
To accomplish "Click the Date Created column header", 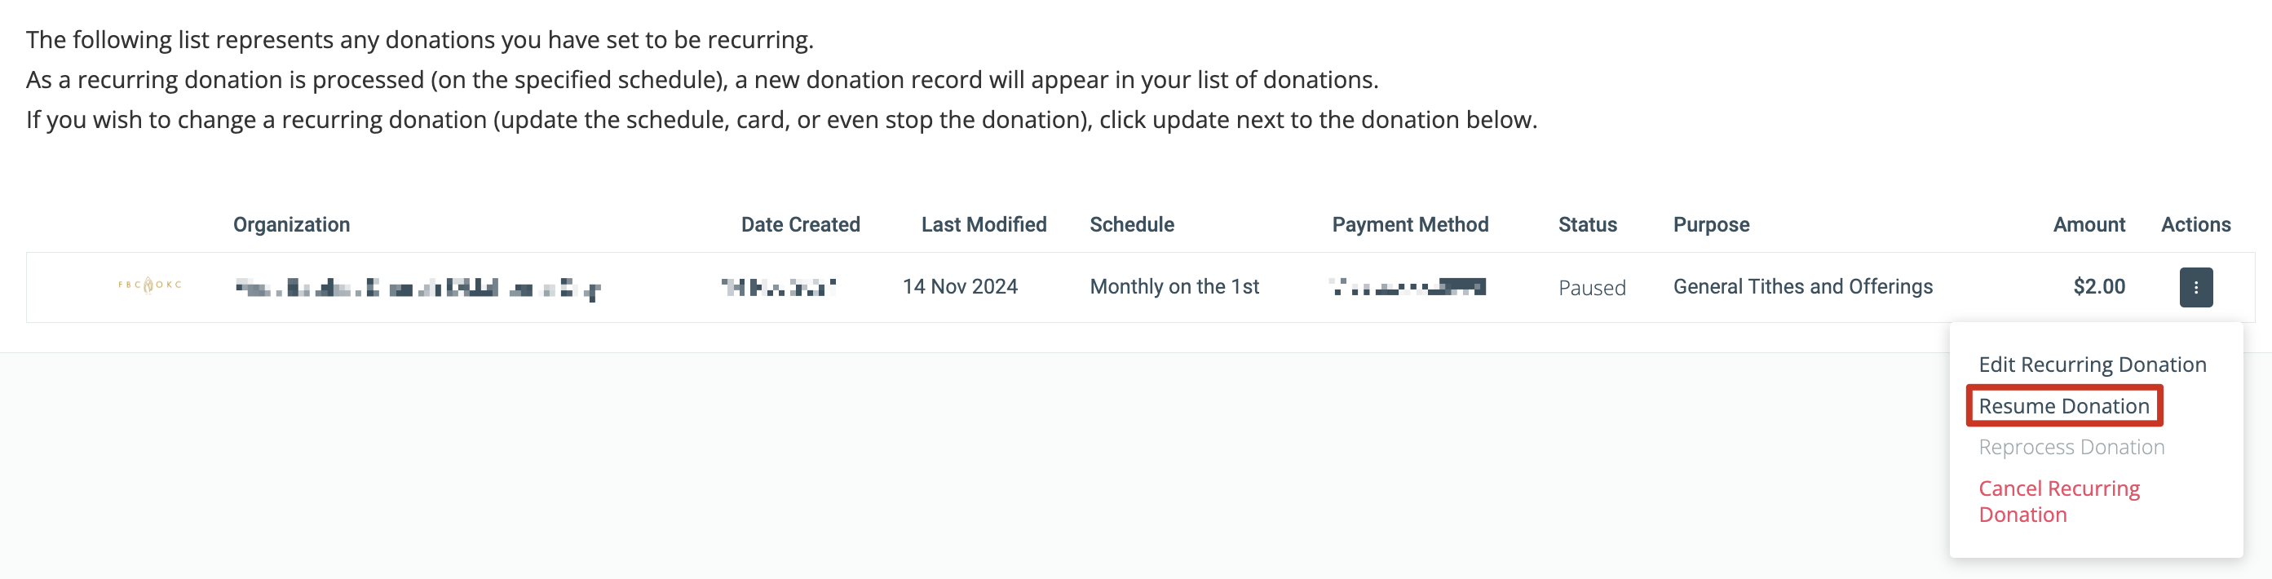I will [x=800, y=224].
